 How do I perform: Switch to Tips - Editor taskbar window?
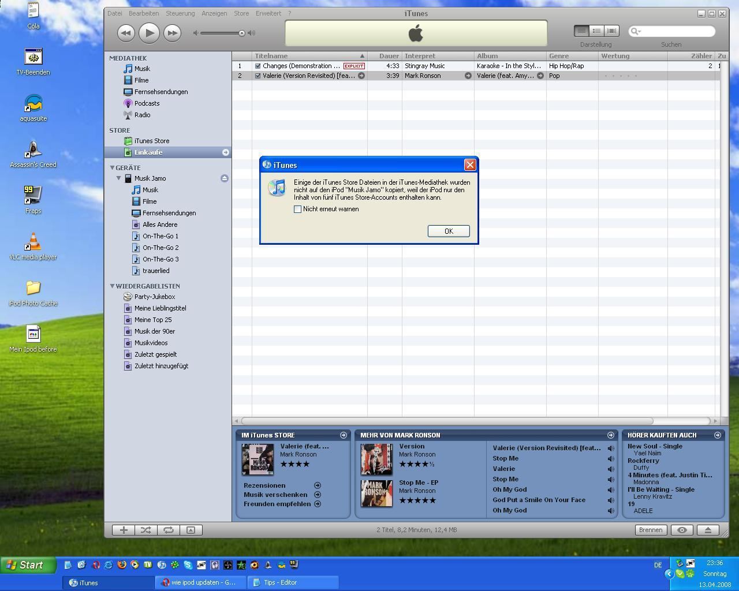pos(293,583)
